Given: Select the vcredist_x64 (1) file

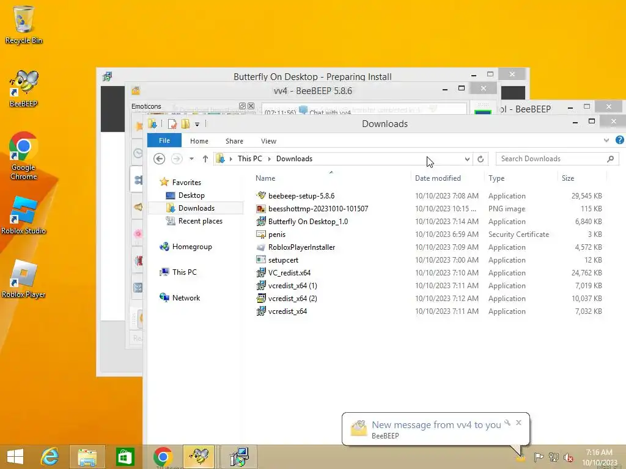Looking at the screenshot, I should [x=292, y=286].
